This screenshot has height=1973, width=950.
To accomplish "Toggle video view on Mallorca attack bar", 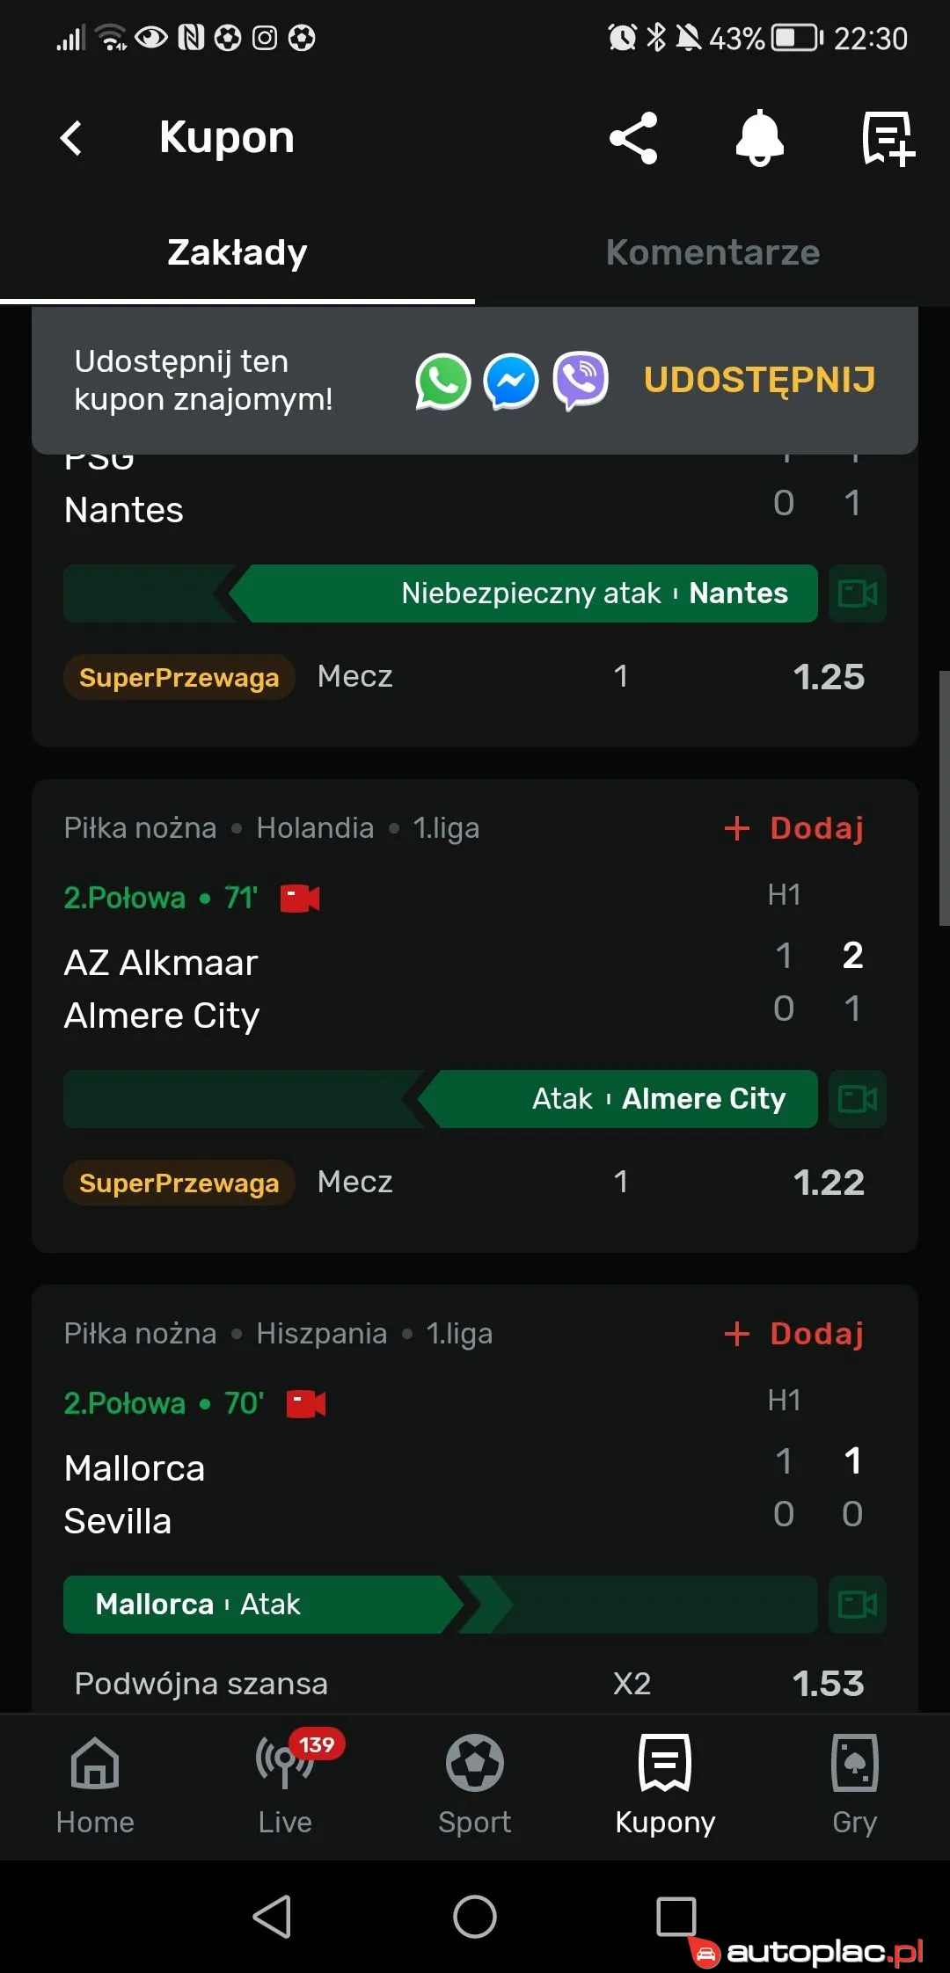I will pyautogui.click(x=858, y=1605).
